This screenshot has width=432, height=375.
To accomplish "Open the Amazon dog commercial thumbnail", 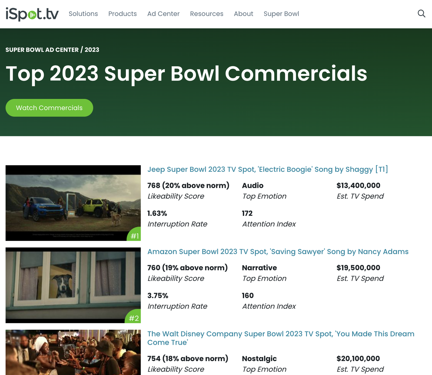I will (x=73, y=285).
